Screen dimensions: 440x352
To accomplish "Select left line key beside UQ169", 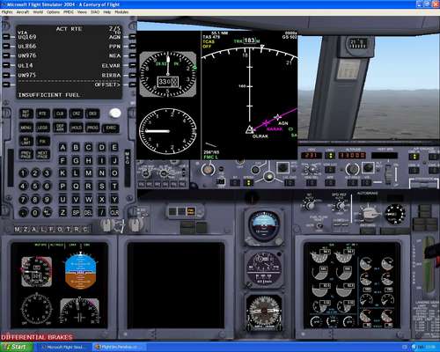I will 5,37.
